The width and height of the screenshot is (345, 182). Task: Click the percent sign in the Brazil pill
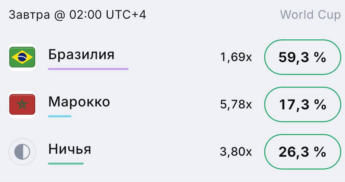click(x=320, y=57)
